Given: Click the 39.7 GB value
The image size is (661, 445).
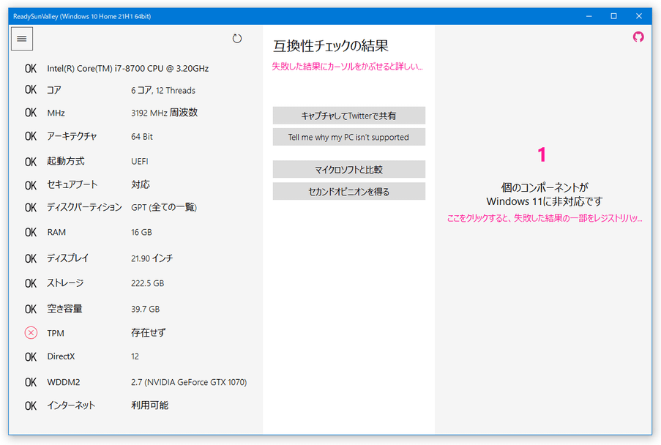Looking at the screenshot, I should point(146,309).
